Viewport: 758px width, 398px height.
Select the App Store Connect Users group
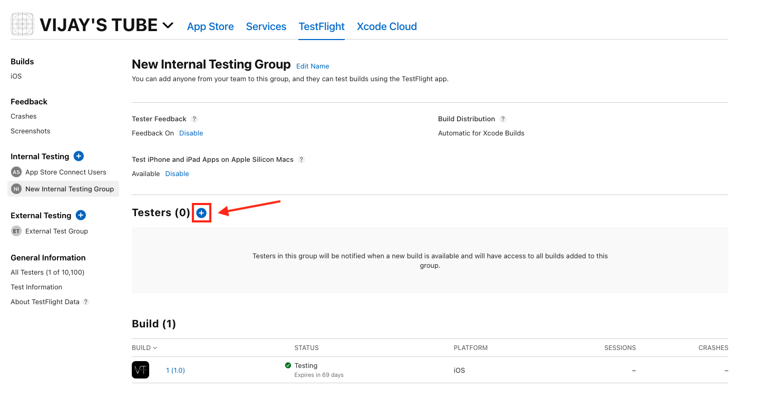click(66, 172)
